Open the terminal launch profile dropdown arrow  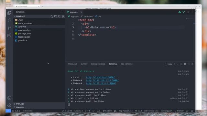pos(177,64)
